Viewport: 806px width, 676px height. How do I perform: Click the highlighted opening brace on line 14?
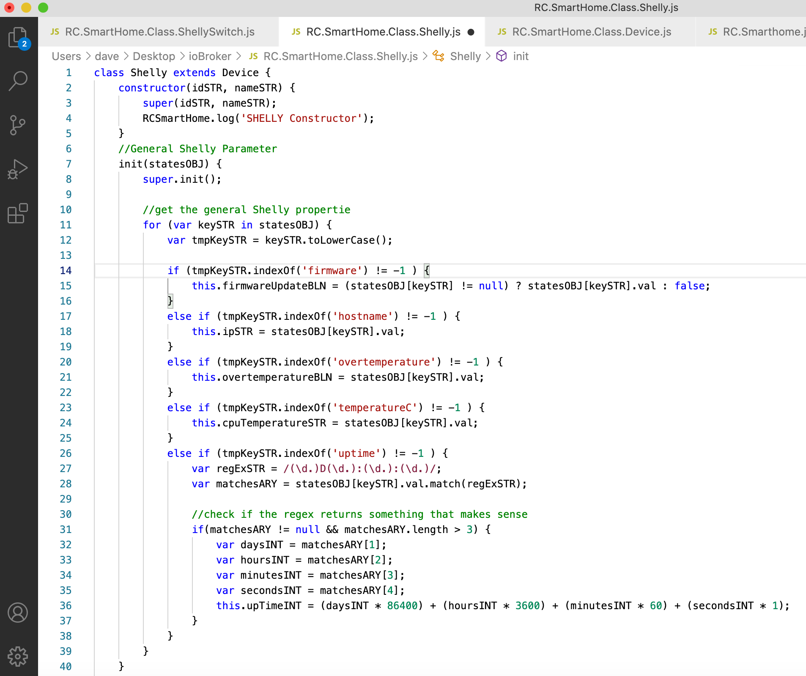pos(427,271)
